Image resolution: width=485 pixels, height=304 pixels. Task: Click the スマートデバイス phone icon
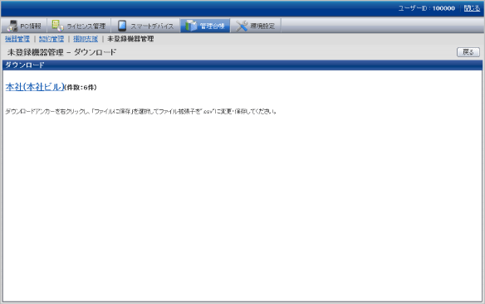pos(122,26)
